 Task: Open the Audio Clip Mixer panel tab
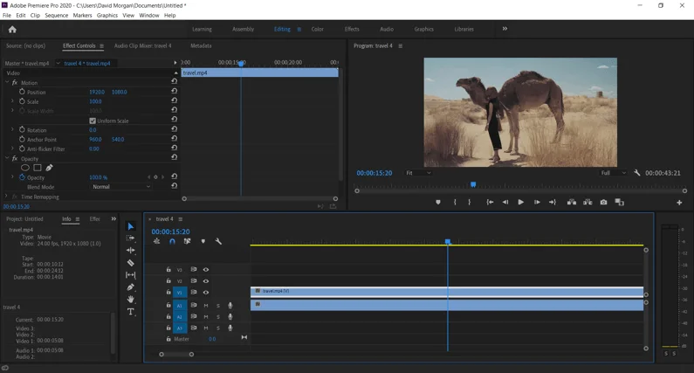click(x=142, y=45)
